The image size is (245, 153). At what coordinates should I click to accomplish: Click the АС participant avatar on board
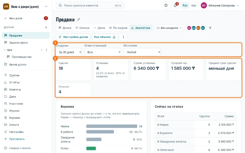click(x=189, y=28)
